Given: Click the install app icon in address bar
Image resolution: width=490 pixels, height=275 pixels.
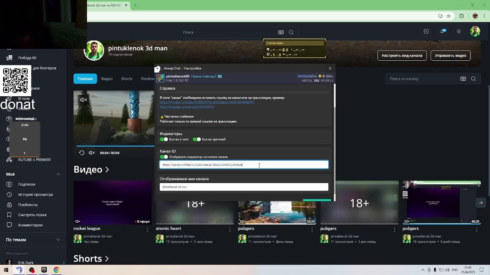Looking at the screenshot, I should (x=440, y=16).
